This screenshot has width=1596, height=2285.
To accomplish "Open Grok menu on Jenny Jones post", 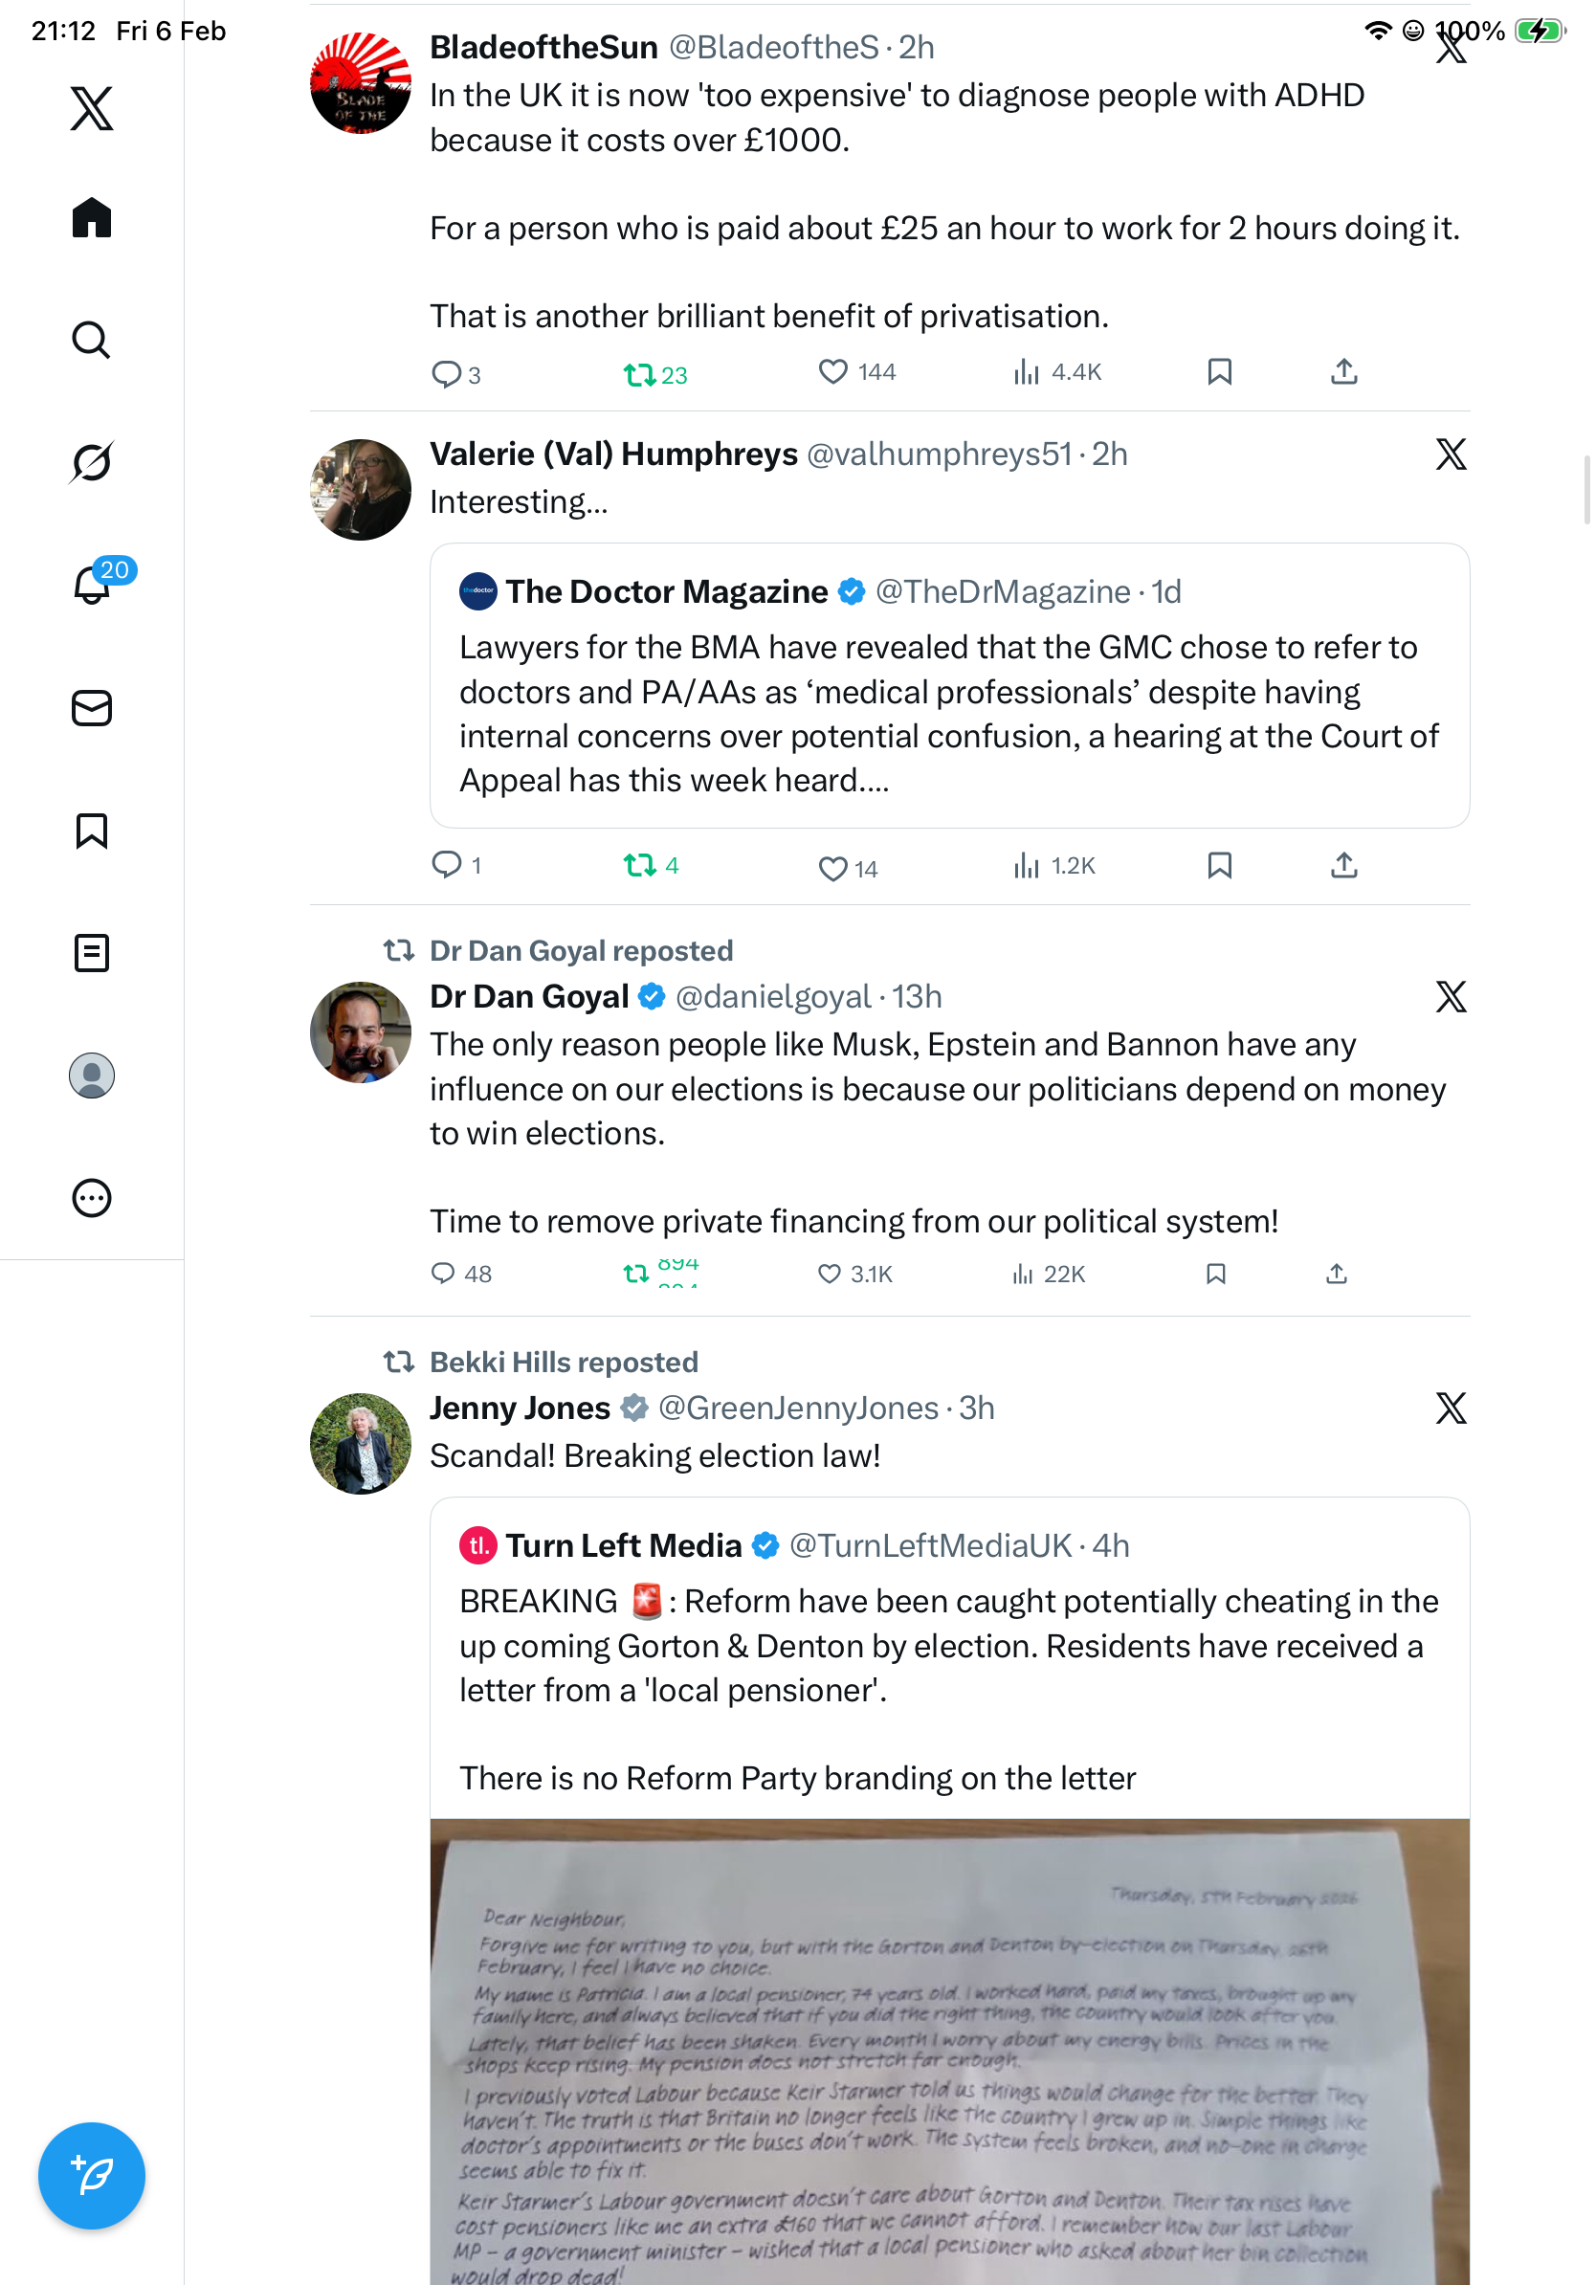I will (1451, 1409).
